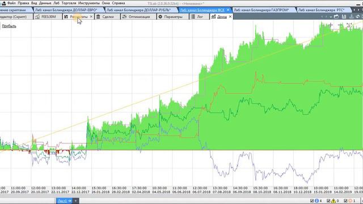Expand the small toolbar dropdown arrow
The image size is (363, 204).
click(331, 17)
